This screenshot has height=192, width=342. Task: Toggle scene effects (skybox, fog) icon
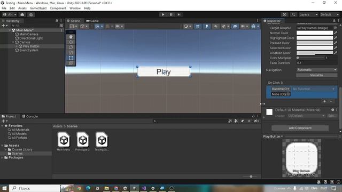223,26
